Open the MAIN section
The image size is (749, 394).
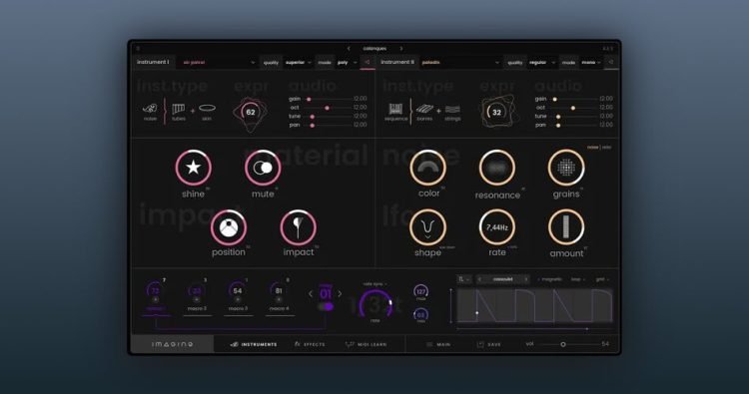tap(438, 344)
